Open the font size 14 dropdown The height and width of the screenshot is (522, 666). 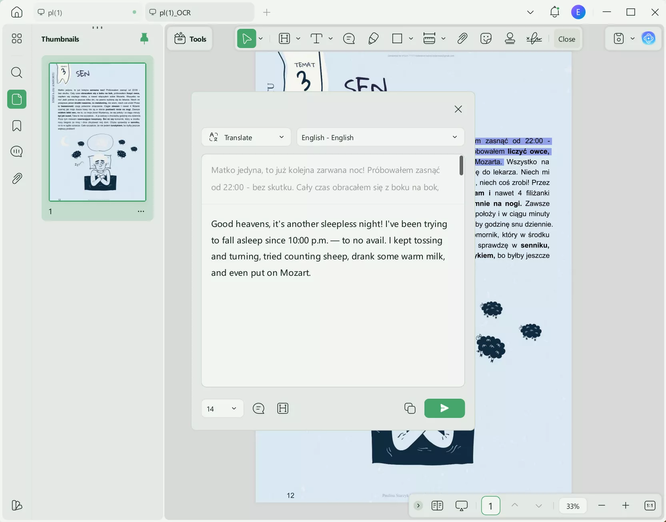click(222, 409)
